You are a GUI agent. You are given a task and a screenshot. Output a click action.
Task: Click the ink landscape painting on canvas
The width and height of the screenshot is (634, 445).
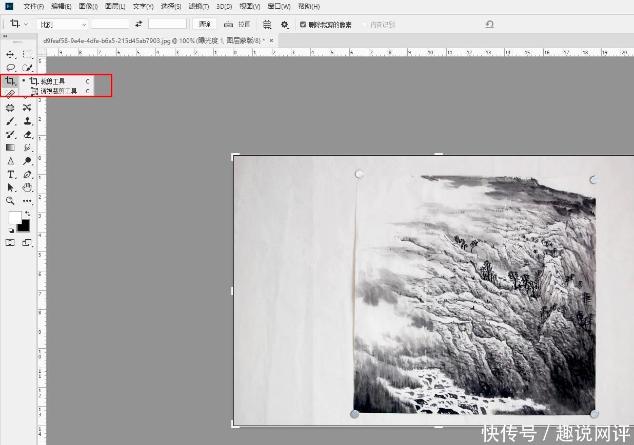click(474, 294)
